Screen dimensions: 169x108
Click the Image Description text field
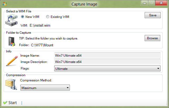[x=107, y=62]
